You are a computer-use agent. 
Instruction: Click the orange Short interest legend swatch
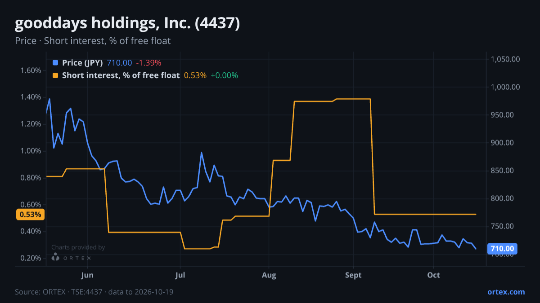click(55, 75)
